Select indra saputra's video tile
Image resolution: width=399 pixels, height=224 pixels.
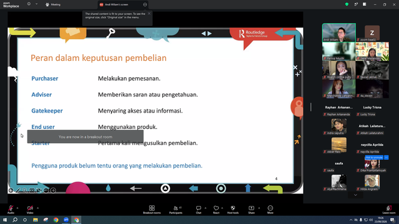tap(339, 126)
